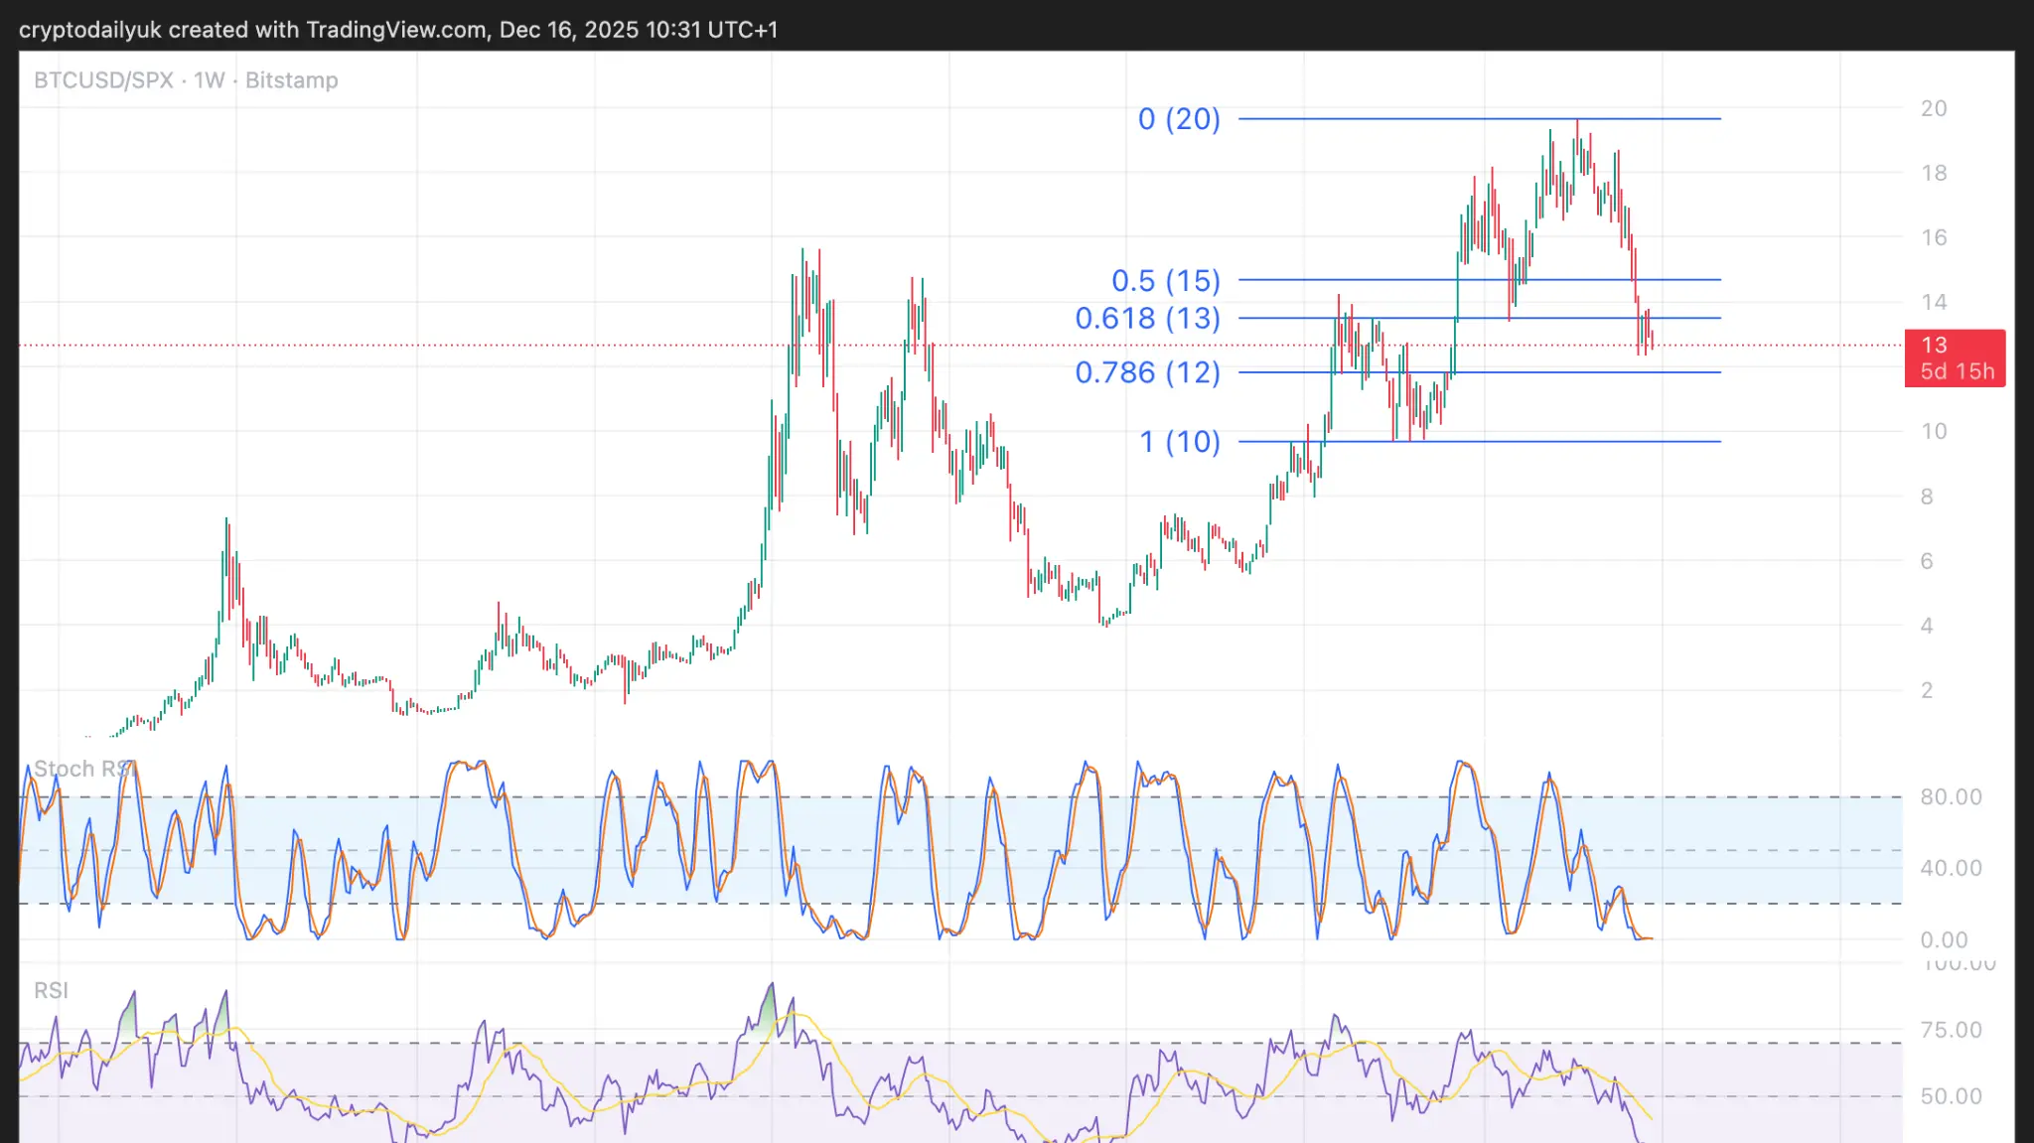The width and height of the screenshot is (2034, 1143).
Task: Select the 1 (10) Fibonacci level label
Action: coord(1179,442)
